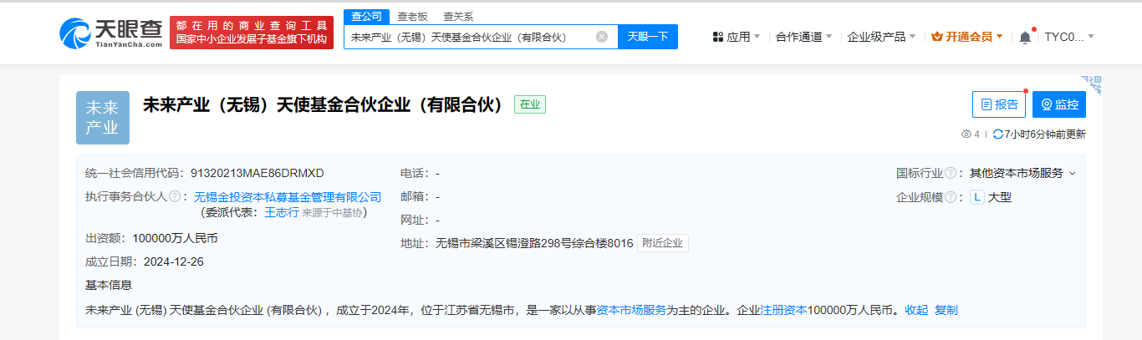Click the 天眼查 logo

pos(110,32)
